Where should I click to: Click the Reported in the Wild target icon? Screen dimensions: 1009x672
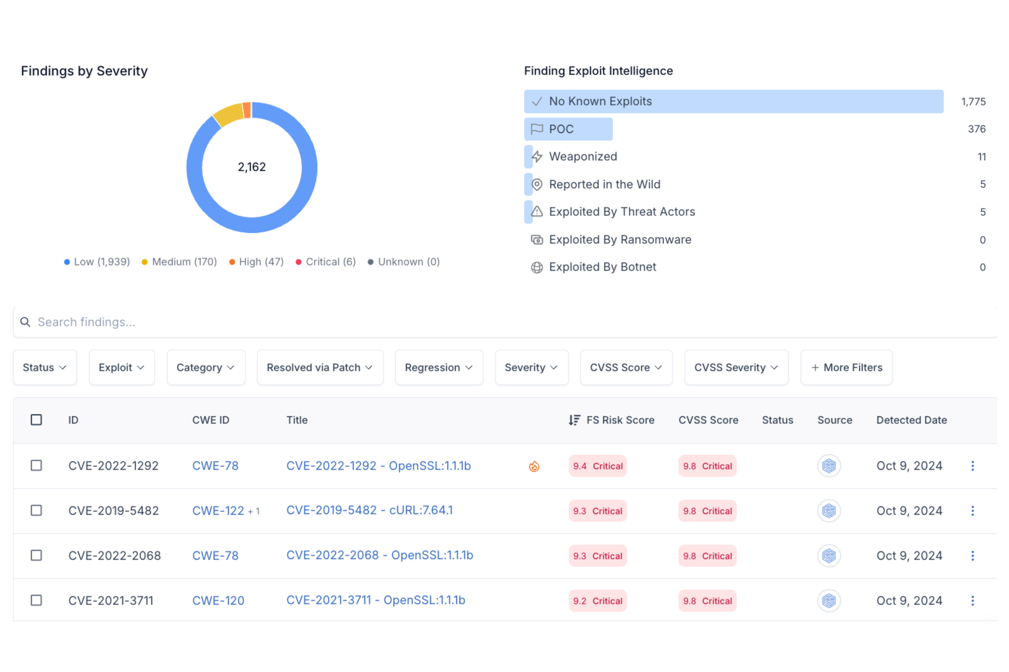[x=536, y=185]
